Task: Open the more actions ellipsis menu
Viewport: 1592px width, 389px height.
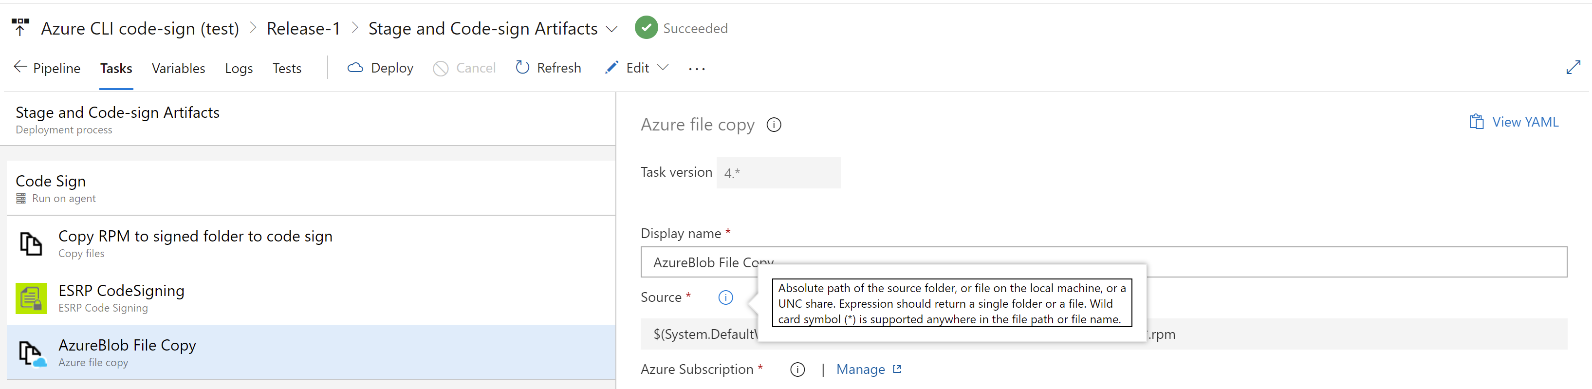Action: click(x=697, y=69)
